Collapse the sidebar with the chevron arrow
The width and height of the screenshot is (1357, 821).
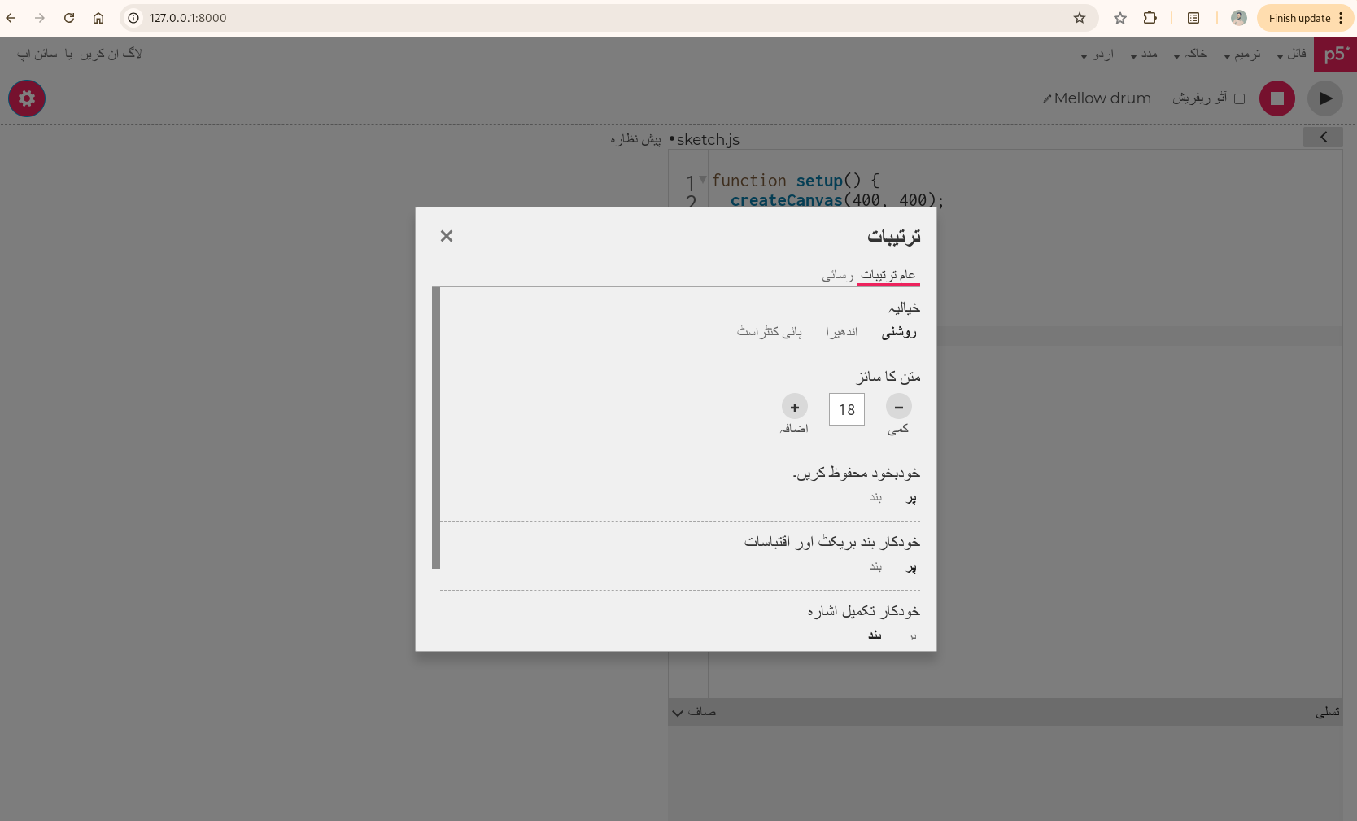coord(1323,138)
